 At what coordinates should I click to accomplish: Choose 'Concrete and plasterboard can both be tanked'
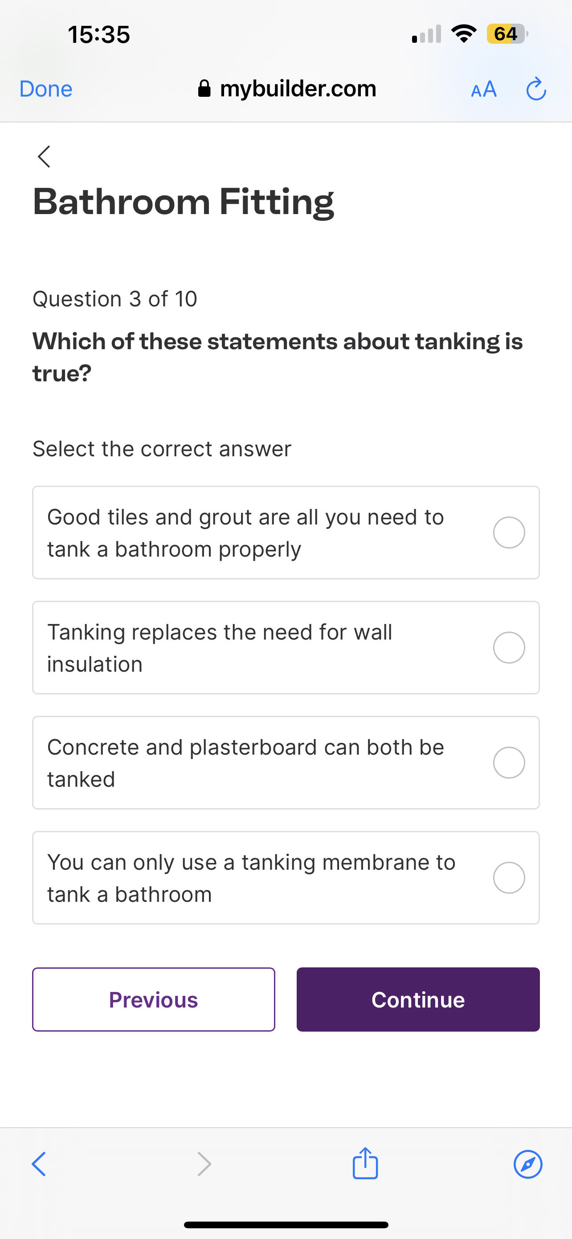click(x=509, y=762)
